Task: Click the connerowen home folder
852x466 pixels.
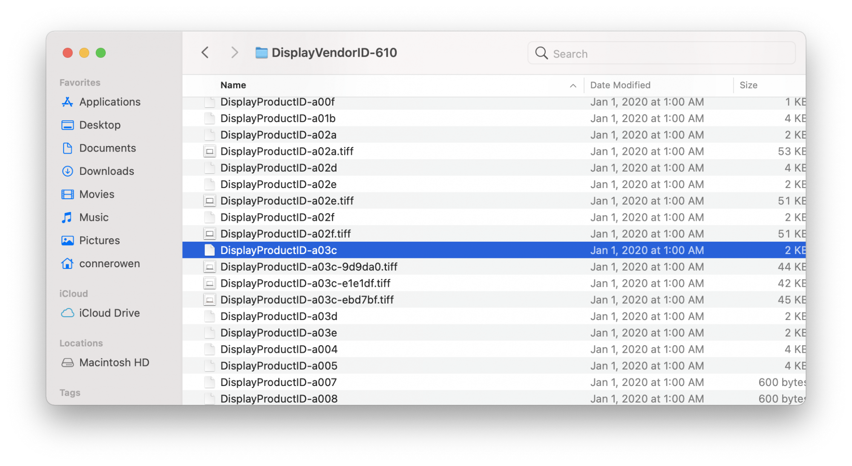Action: point(109,264)
